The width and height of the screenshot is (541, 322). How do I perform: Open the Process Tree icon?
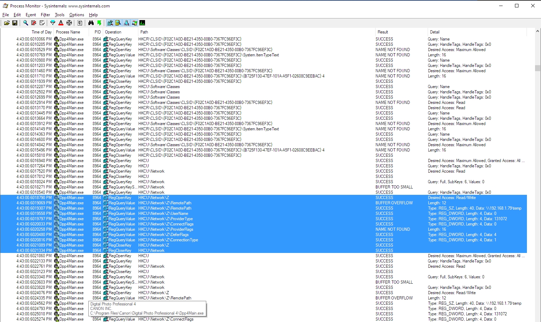(80, 23)
